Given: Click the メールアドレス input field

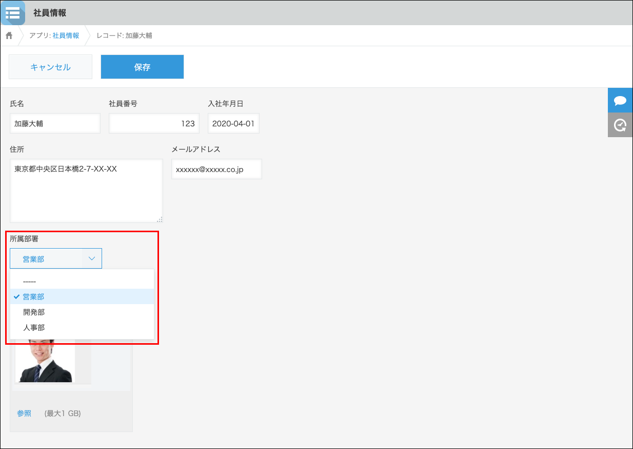Looking at the screenshot, I should tap(216, 169).
